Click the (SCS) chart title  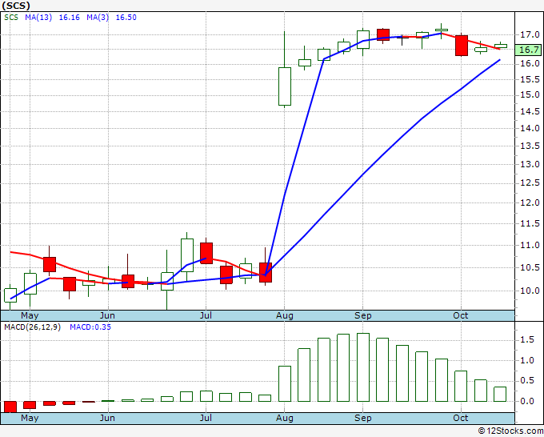point(16,6)
